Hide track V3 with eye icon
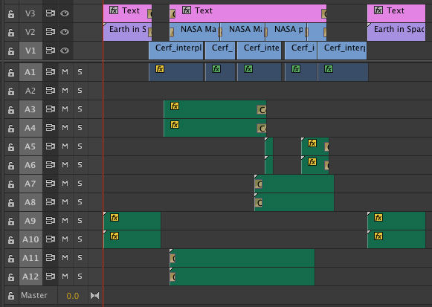Image resolution: width=432 pixels, height=307 pixels. 65,13
